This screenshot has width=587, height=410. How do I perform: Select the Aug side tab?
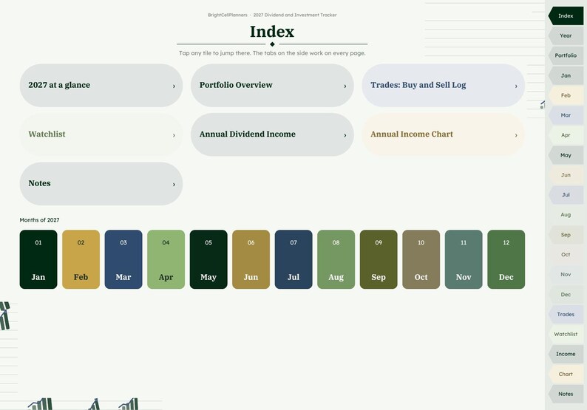coord(566,215)
